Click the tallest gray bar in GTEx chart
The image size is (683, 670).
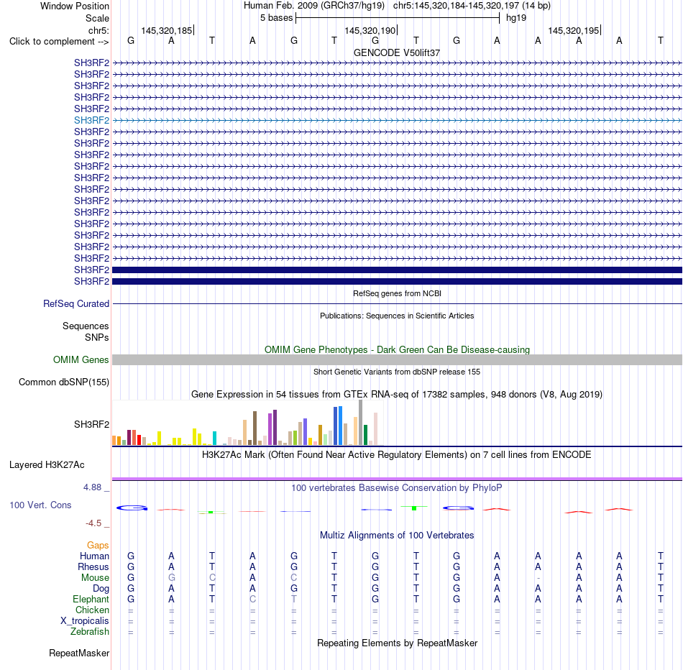click(x=361, y=423)
